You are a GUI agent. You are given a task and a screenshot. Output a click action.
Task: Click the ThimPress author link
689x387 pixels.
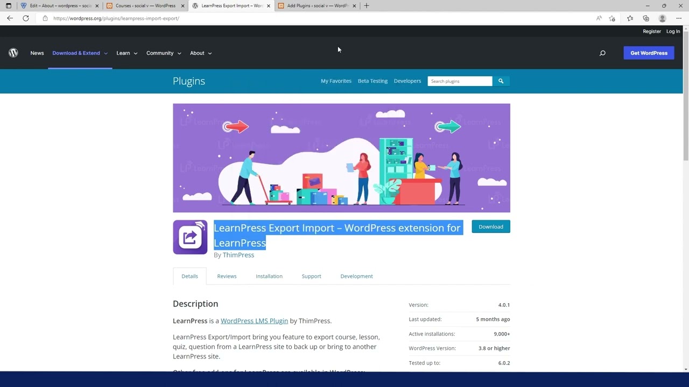pos(238,255)
